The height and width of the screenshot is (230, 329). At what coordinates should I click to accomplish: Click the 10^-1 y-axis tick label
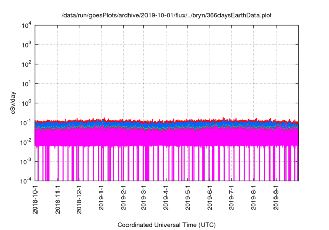(x=26, y=122)
